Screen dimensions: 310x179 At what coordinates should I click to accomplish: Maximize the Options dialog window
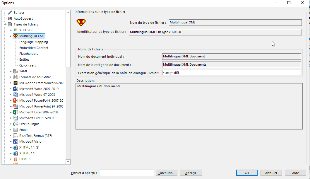pyautogui.click(x=289, y=3)
